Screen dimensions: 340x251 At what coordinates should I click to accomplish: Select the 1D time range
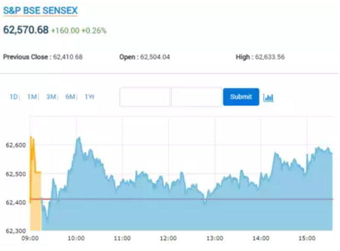point(13,96)
